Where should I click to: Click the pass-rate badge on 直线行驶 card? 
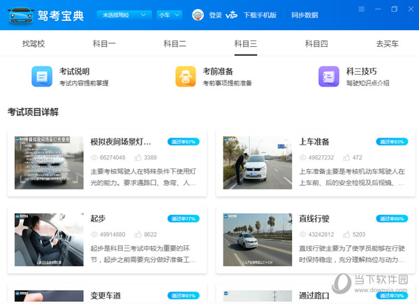coord(392,219)
